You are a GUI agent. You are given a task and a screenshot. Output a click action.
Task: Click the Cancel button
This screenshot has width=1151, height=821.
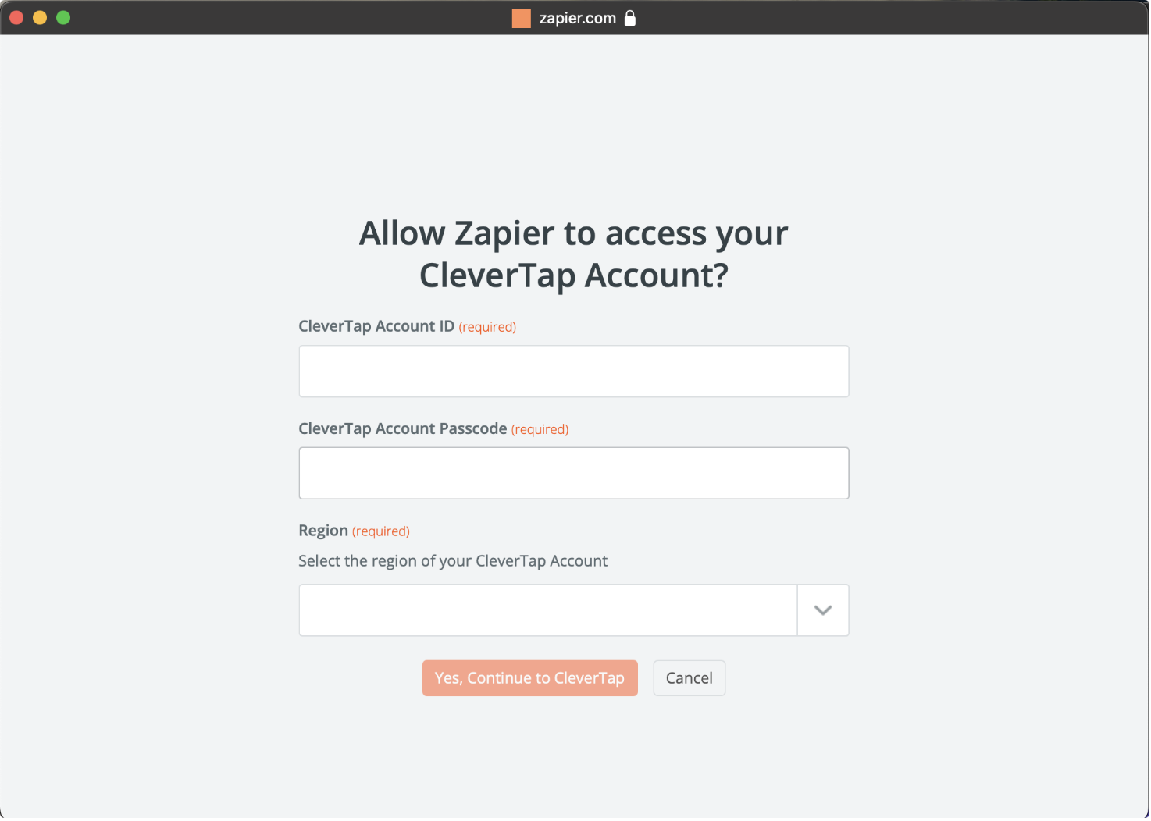click(x=689, y=677)
